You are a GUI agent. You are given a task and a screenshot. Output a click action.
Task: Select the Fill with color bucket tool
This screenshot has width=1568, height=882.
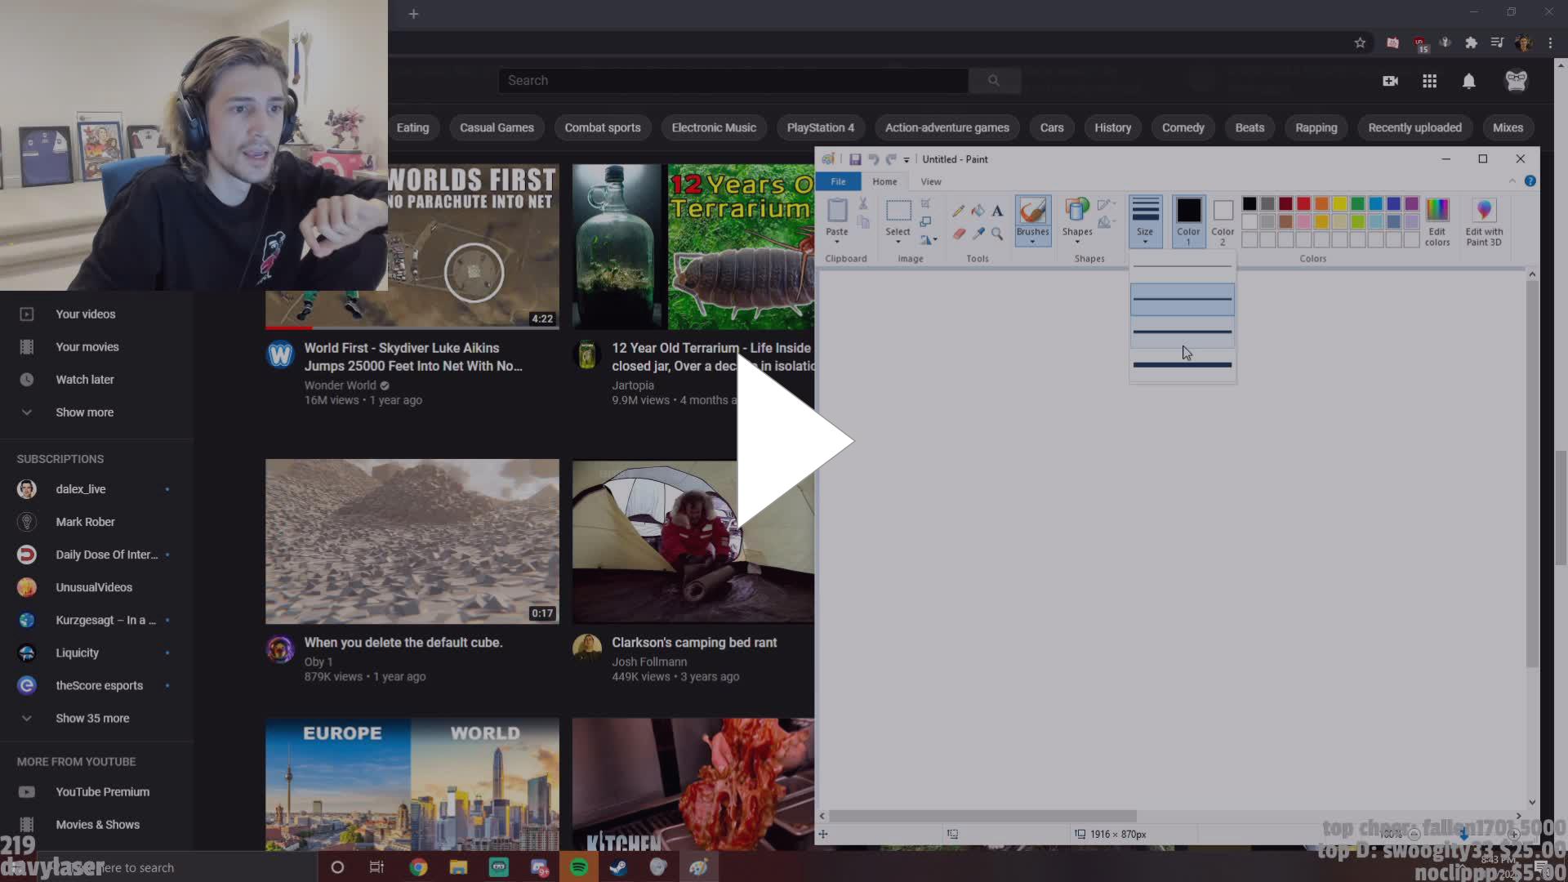point(978,211)
